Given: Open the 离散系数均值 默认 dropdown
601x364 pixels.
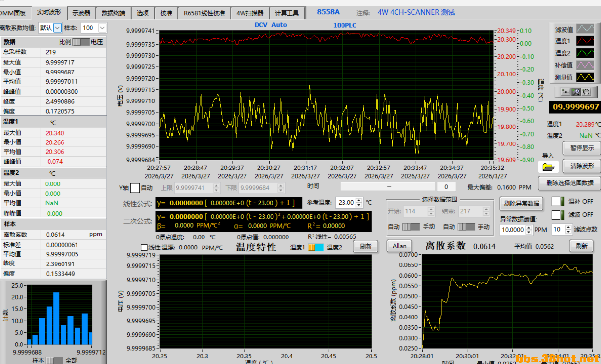Looking at the screenshot, I should coord(57,28).
